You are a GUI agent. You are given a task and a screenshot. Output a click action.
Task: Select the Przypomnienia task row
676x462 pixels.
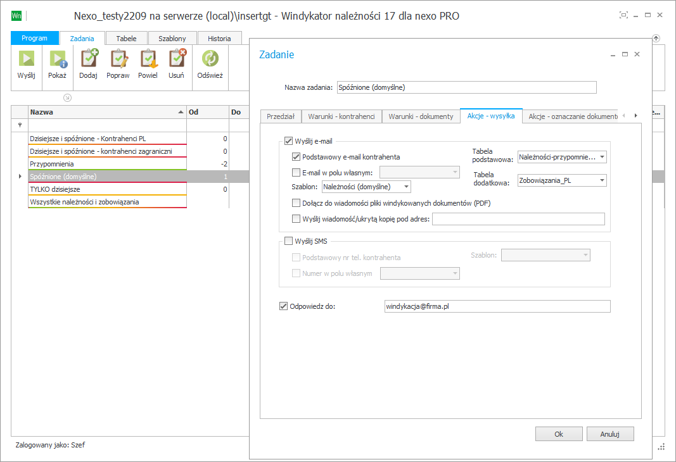pyautogui.click(x=107, y=164)
